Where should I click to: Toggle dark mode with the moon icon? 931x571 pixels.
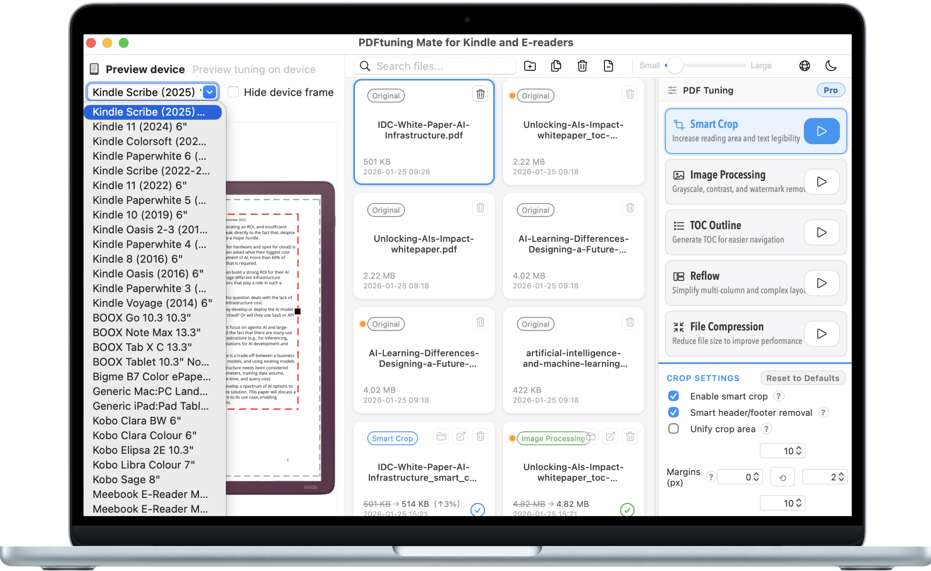831,66
